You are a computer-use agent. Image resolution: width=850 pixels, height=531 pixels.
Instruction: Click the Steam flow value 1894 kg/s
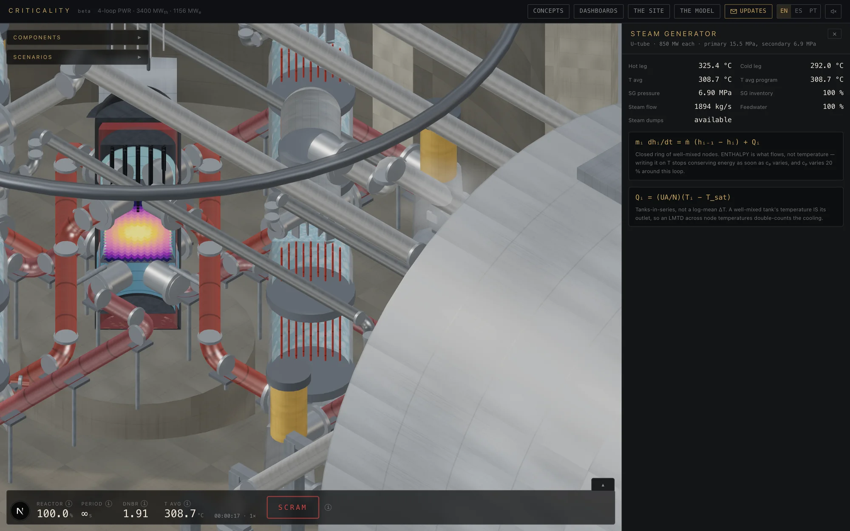point(713,106)
